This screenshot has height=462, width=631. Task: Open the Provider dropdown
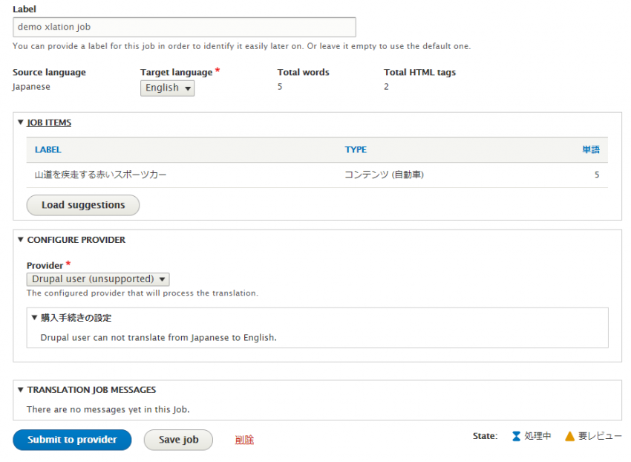click(x=98, y=279)
